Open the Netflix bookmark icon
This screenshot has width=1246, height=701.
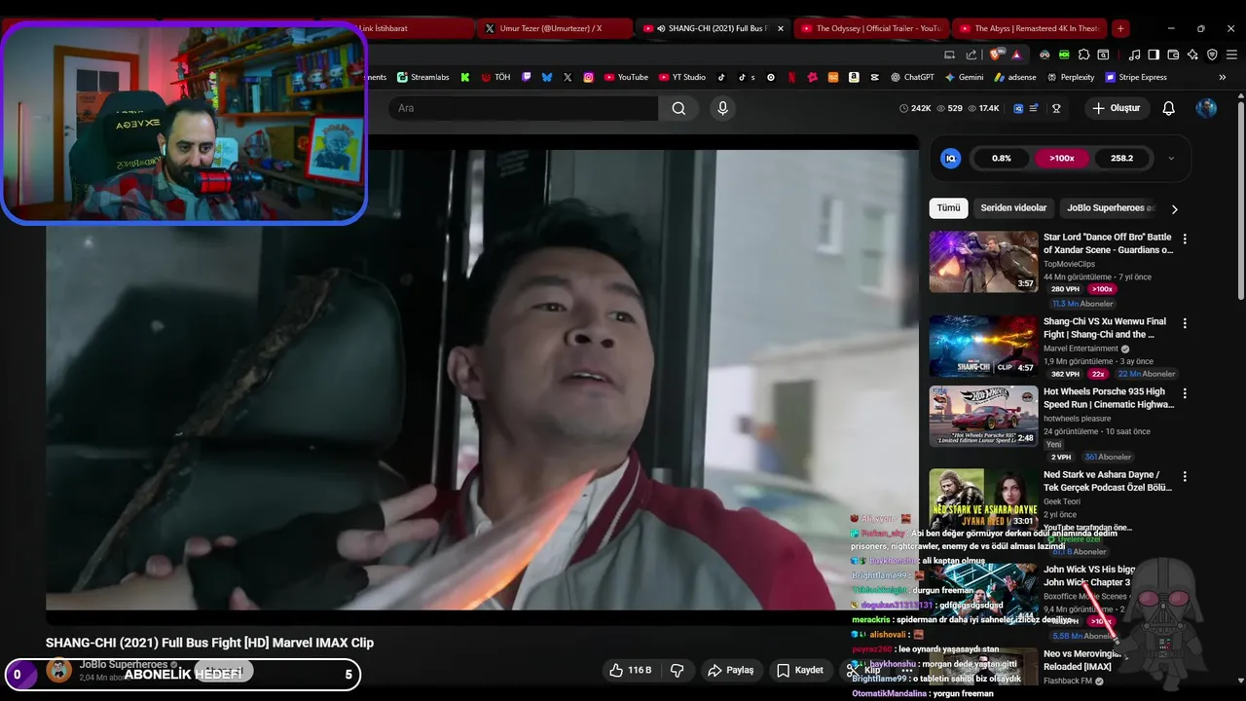[x=791, y=77]
